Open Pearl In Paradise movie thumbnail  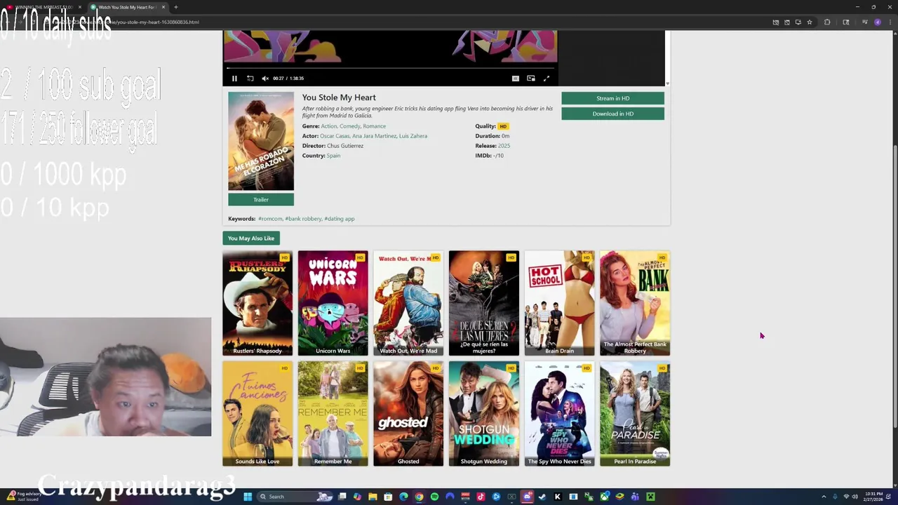tap(635, 414)
